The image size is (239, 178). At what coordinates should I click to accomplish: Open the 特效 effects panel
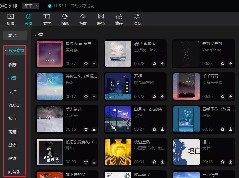click(x=83, y=19)
